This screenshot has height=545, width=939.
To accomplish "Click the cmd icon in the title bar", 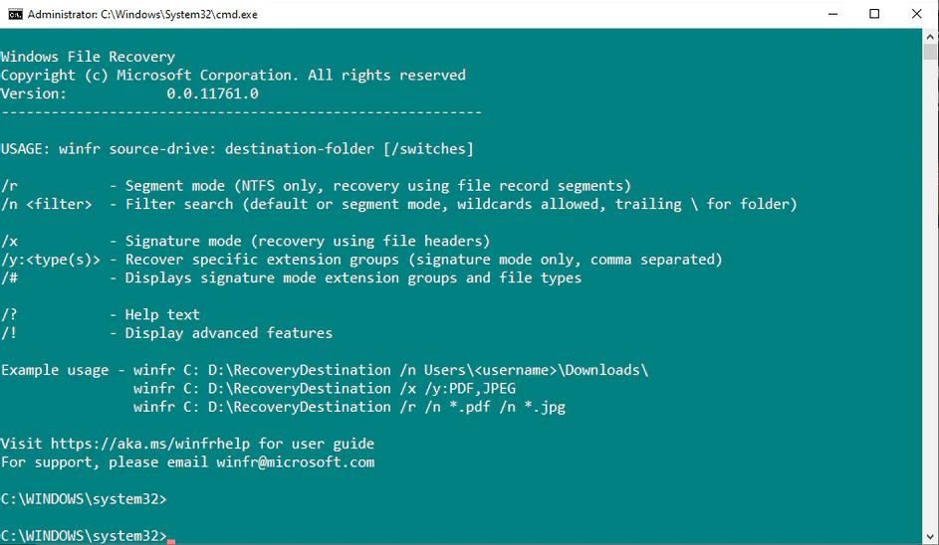I will (x=13, y=14).
